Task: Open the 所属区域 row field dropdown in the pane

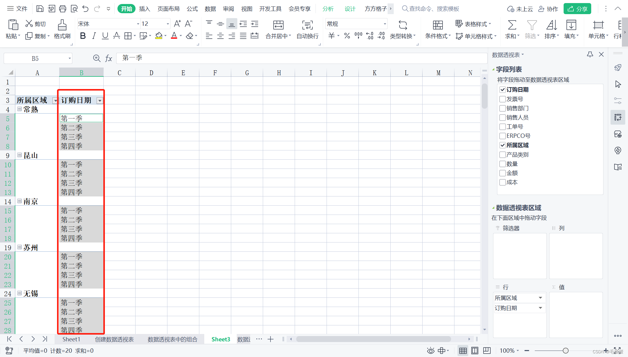Action: (x=540, y=298)
